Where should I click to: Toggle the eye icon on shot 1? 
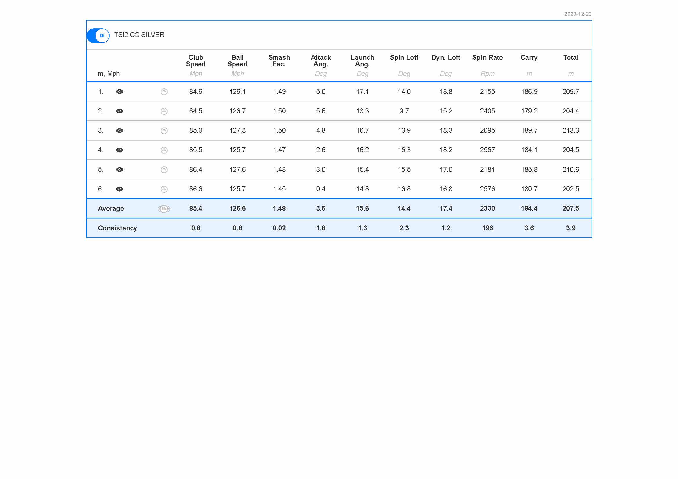point(119,92)
